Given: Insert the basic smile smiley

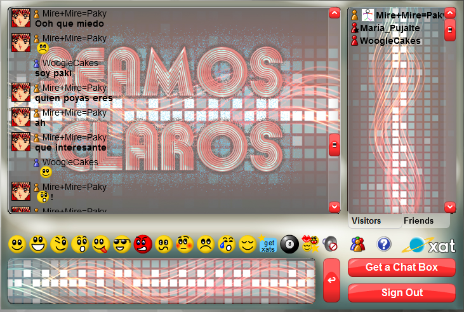Looking at the screenshot, I should point(17,244).
